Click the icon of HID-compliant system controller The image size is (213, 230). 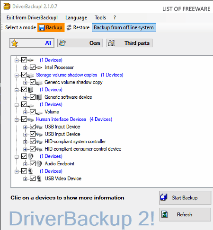39,142
